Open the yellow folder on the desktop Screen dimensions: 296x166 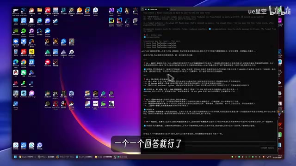40,11
